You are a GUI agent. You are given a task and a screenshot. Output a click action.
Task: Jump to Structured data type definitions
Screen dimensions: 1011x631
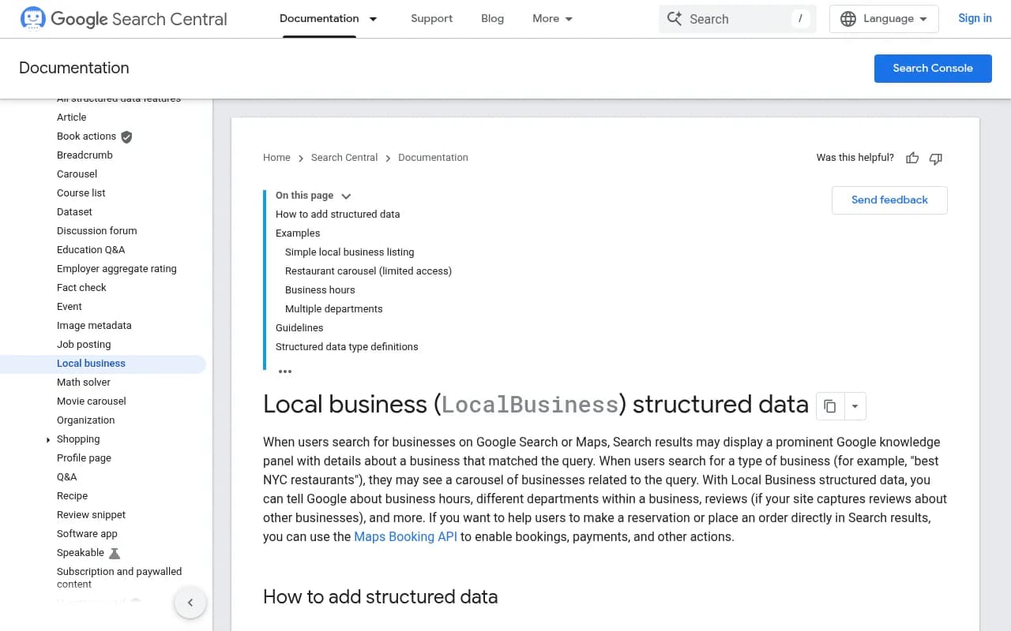347,347
